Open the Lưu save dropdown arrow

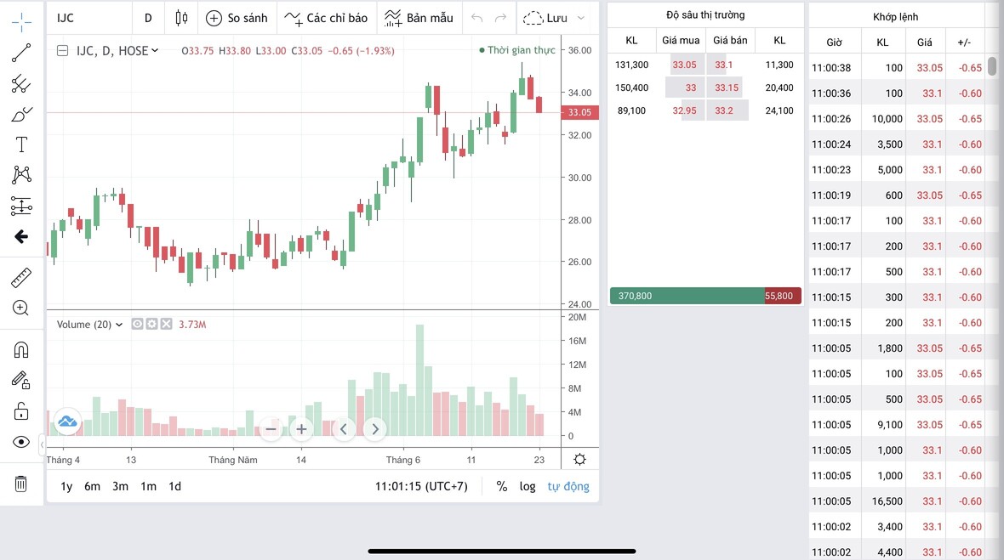pyautogui.click(x=581, y=18)
